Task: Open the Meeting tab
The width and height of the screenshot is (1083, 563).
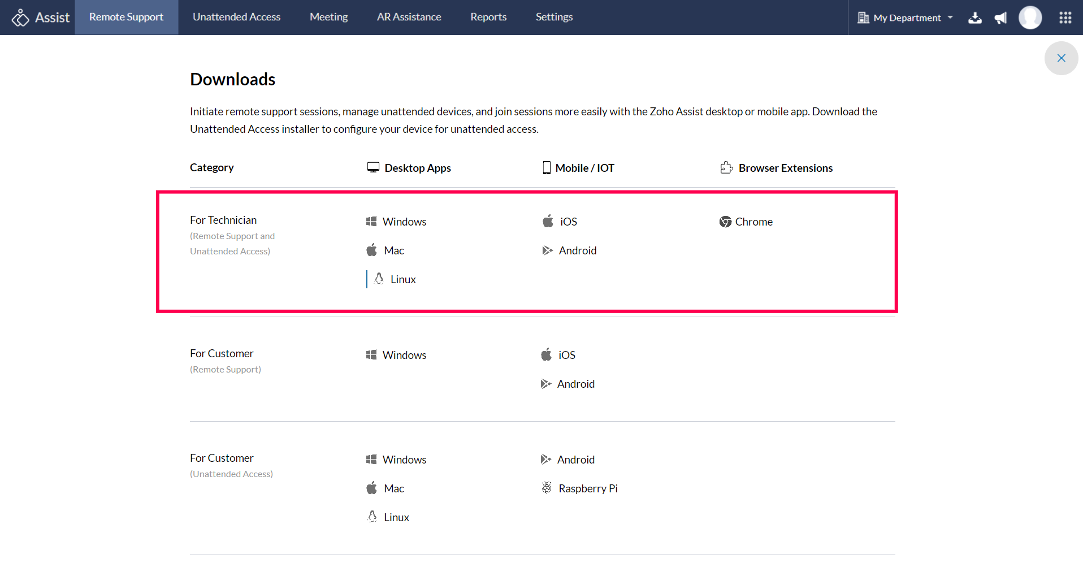Action: [328, 17]
